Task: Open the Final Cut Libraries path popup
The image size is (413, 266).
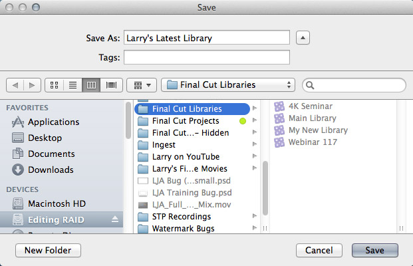Action: (228, 85)
